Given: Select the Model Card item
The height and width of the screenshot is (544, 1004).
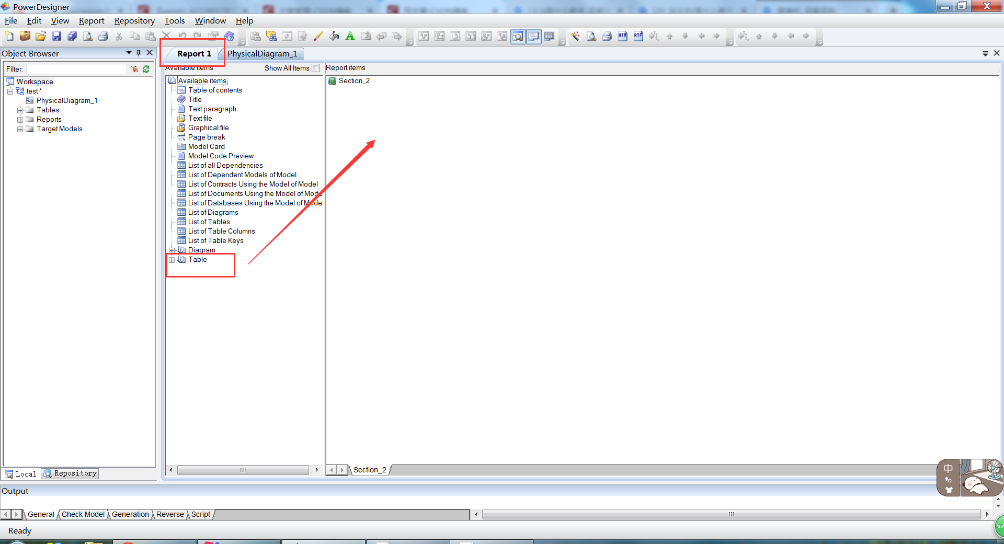Looking at the screenshot, I should [206, 147].
